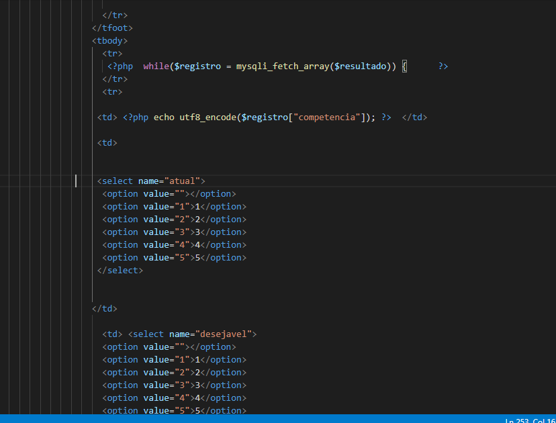The width and height of the screenshot is (556, 423).
Task: Click the $registro variable in the while line
Action: [197, 66]
